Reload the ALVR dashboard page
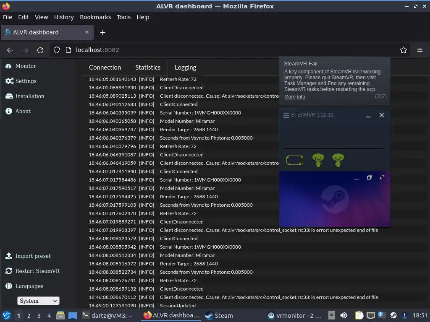 click(40, 50)
